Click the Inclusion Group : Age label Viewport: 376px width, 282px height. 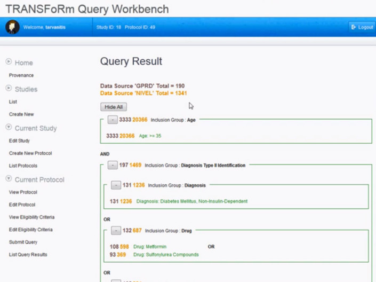tap(173, 120)
